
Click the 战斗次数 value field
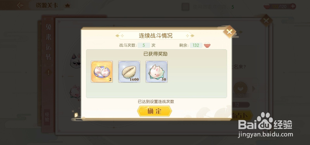(144, 45)
